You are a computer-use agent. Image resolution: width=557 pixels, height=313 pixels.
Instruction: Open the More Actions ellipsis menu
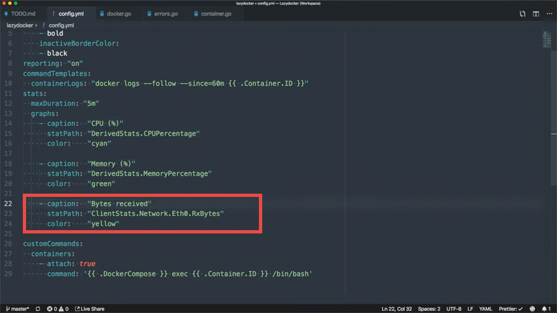click(549, 14)
